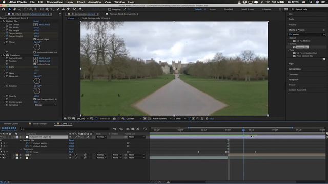The height and width of the screenshot is (184, 328).
Task: Select the Clone Stamp tool
Action: (63, 9)
